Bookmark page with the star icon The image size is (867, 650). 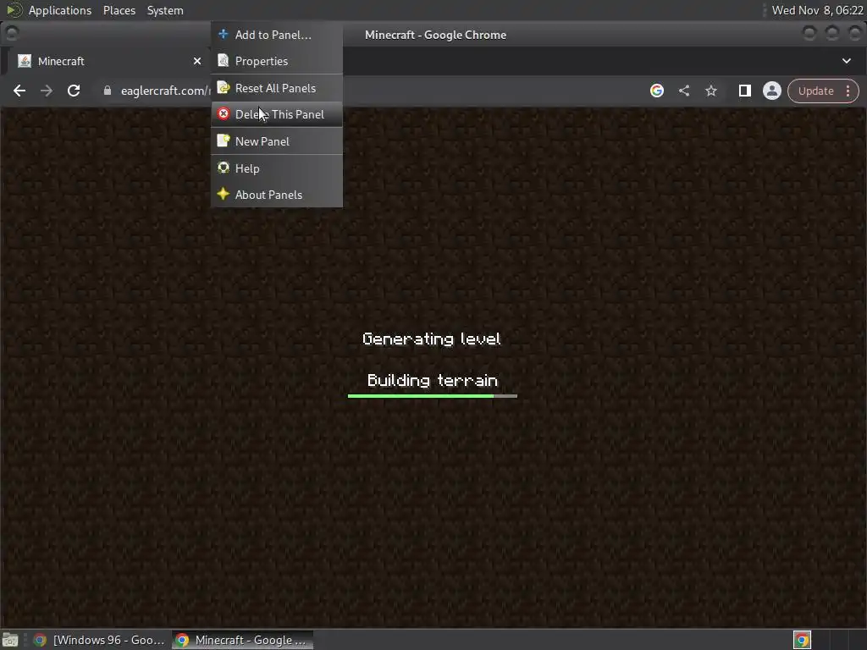711,91
